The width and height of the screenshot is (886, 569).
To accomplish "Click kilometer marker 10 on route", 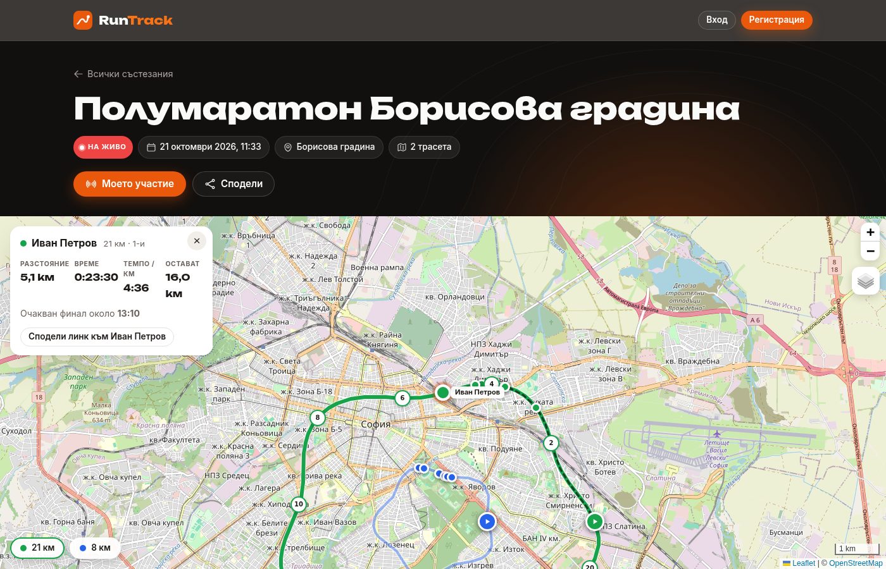I will click(299, 504).
